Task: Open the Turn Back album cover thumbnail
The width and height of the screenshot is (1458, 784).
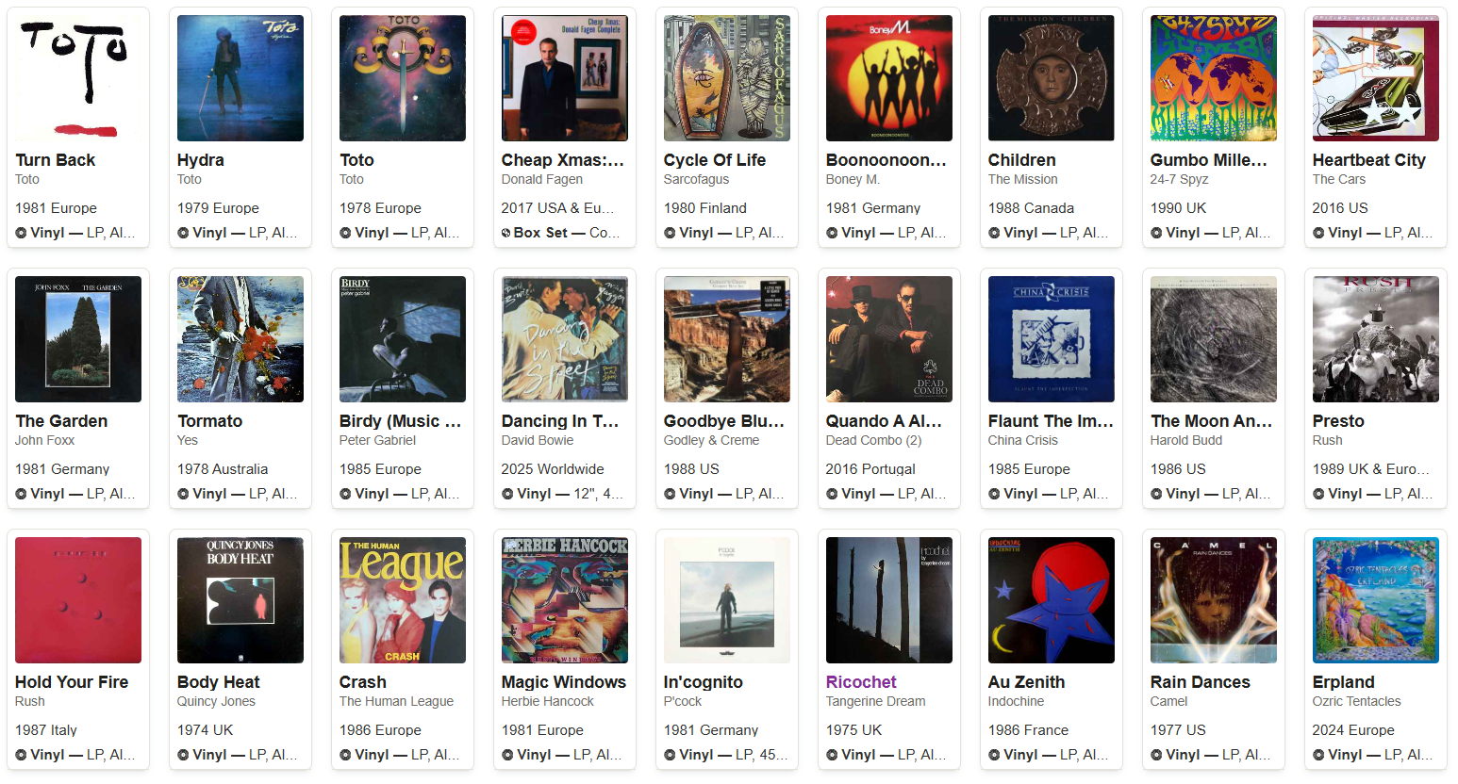Action: [x=78, y=78]
